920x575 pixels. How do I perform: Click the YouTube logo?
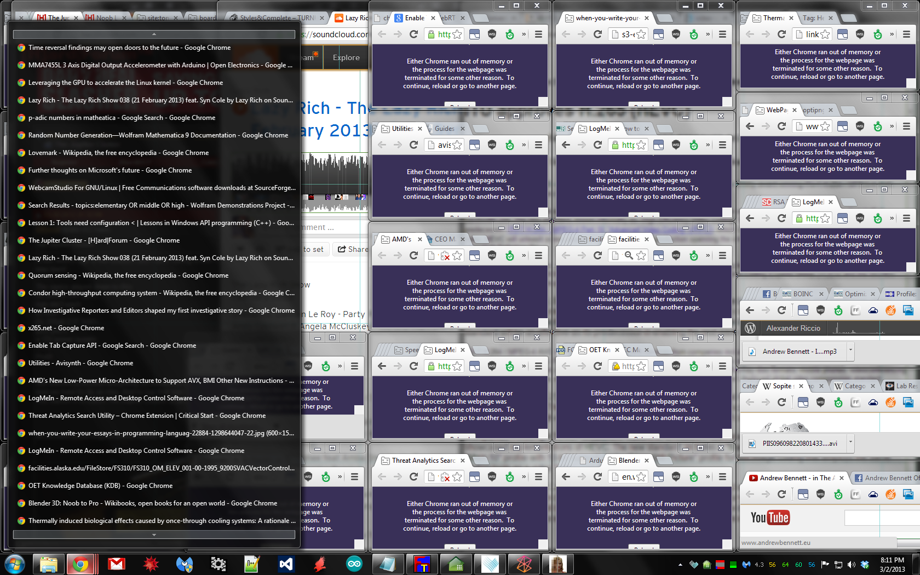[x=769, y=517]
